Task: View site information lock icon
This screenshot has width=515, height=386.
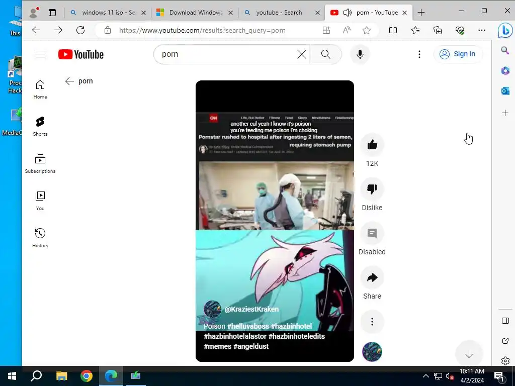Action: (108, 30)
